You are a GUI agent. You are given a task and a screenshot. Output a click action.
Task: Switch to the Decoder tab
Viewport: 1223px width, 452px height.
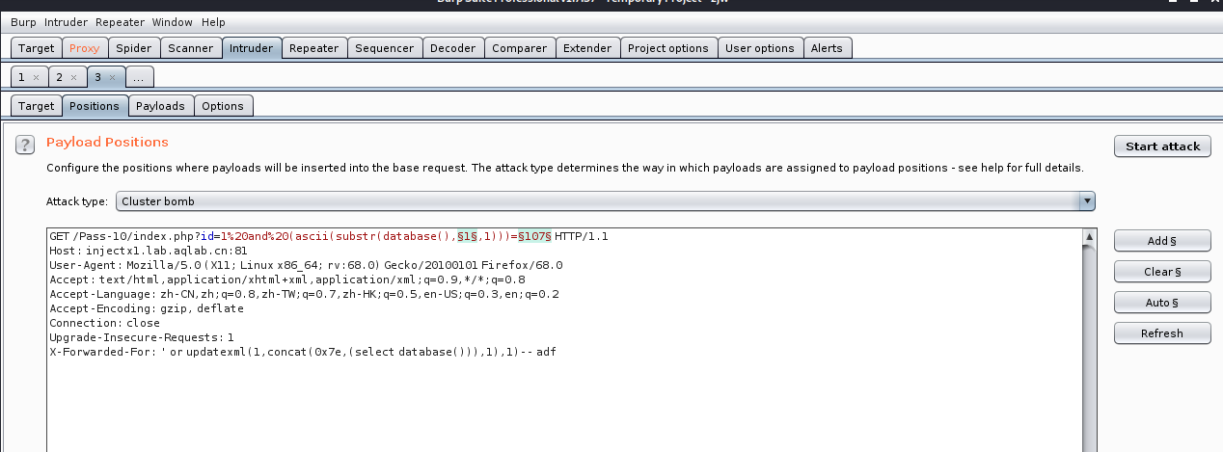click(x=452, y=48)
